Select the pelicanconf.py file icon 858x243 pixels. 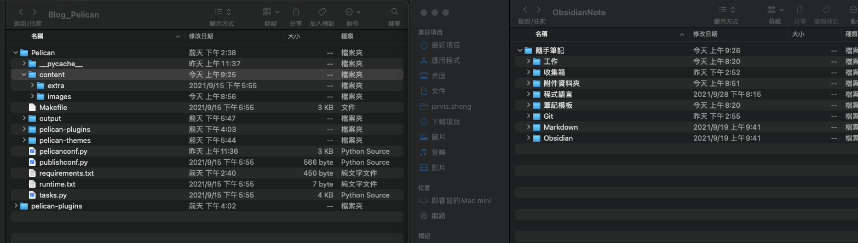point(32,152)
